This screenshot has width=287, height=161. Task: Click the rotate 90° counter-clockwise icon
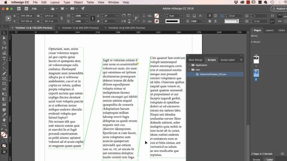[130, 16]
